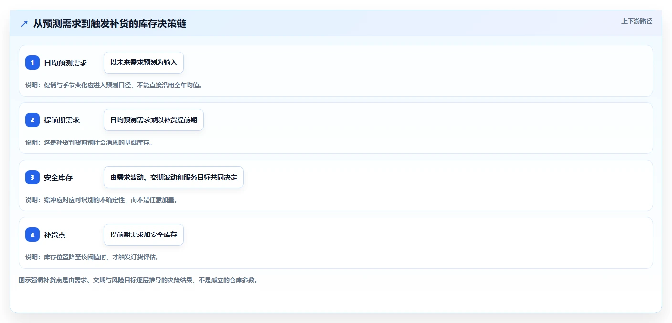The image size is (672, 323).
Task: Select the 日均预测需求乘以补货提前期 chip
Action: click(x=154, y=120)
